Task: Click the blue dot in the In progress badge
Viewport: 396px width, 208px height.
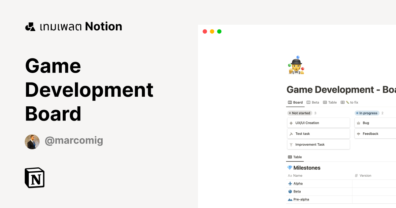Action: (x=357, y=113)
